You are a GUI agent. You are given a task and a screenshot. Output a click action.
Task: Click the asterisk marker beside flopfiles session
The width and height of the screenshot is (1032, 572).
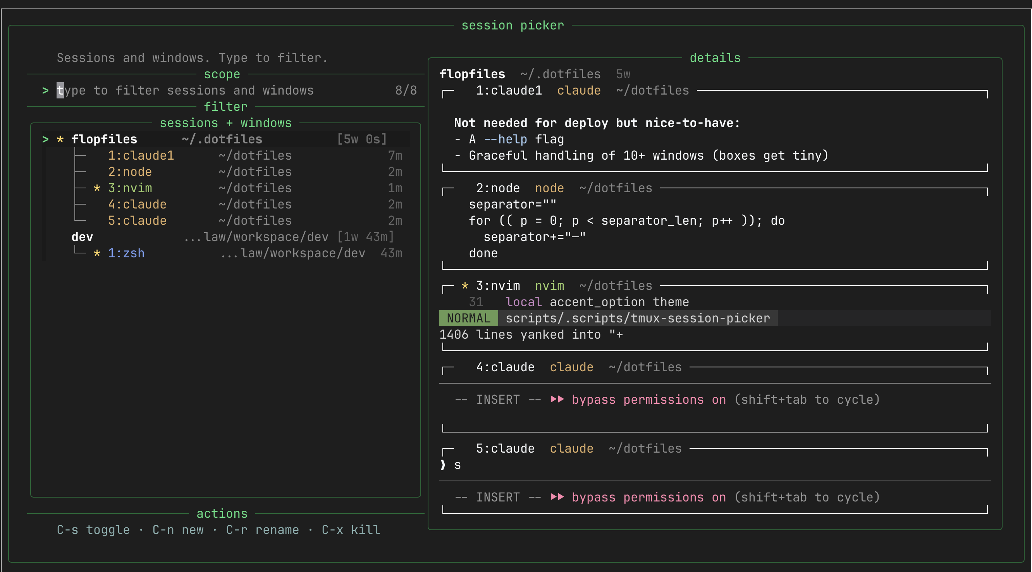[59, 139]
